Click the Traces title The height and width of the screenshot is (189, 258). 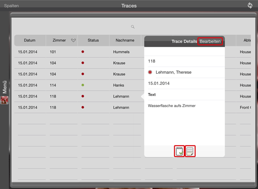pos(129,6)
